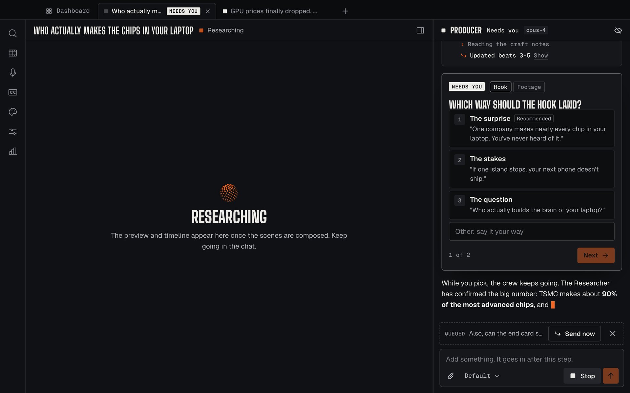Show updated beats 3-5 details
The image size is (630, 393).
541,56
